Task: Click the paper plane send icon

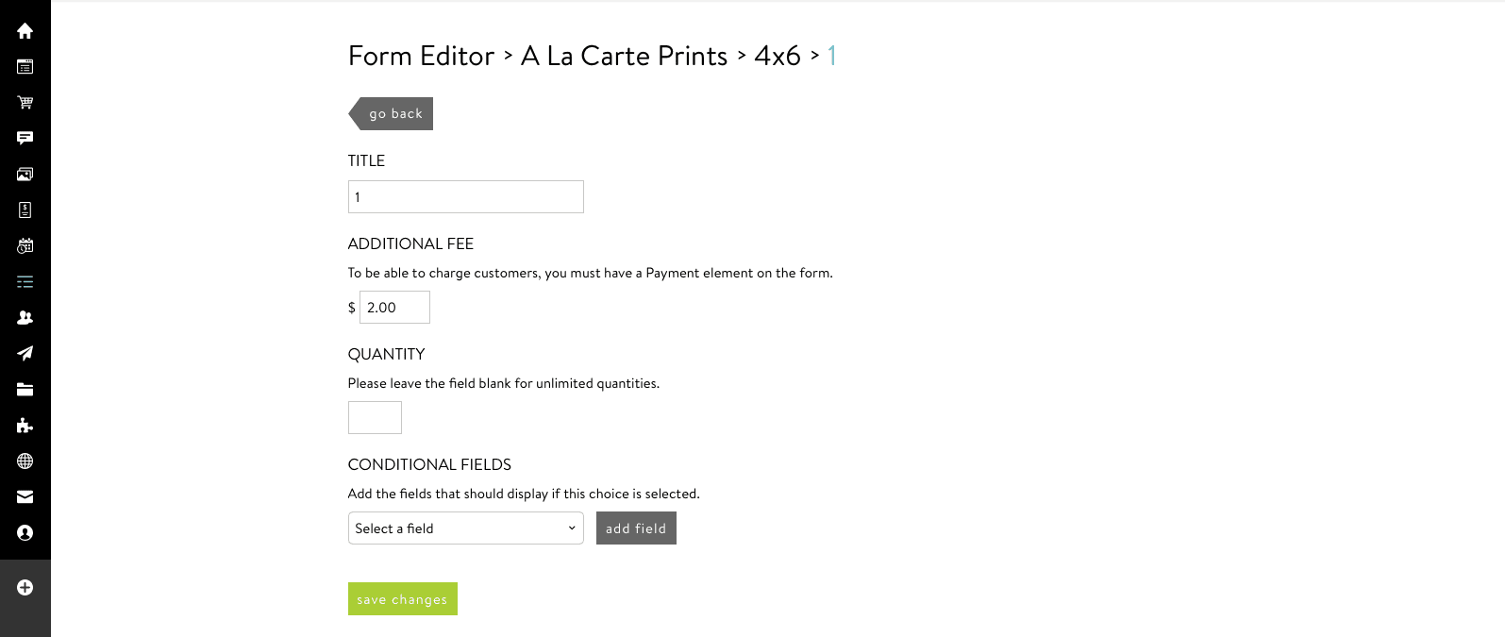Action: point(24,353)
